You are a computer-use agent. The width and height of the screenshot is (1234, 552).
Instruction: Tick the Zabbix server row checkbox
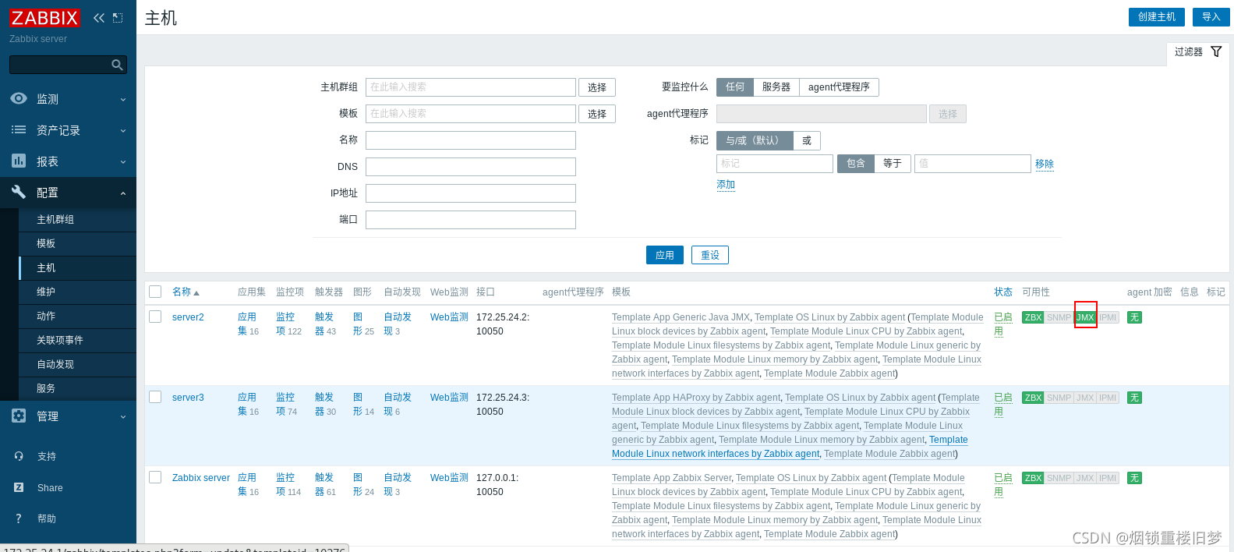tap(155, 477)
